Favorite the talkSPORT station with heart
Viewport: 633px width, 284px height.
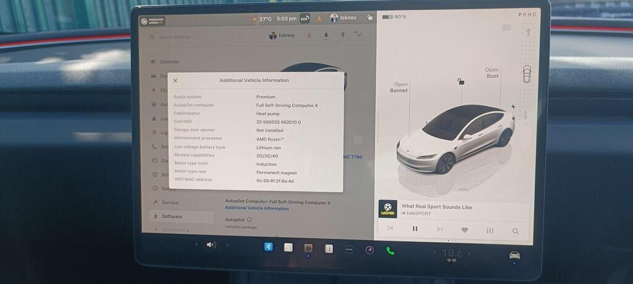pyautogui.click(x=464, y=230)
